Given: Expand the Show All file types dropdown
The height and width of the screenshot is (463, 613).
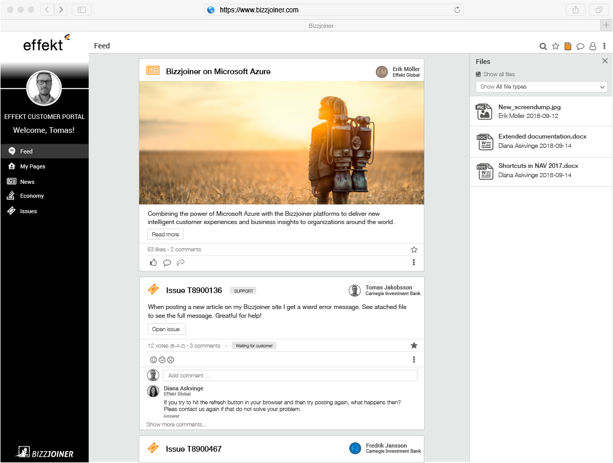Looking at the screenshot, I should point(541,87).
